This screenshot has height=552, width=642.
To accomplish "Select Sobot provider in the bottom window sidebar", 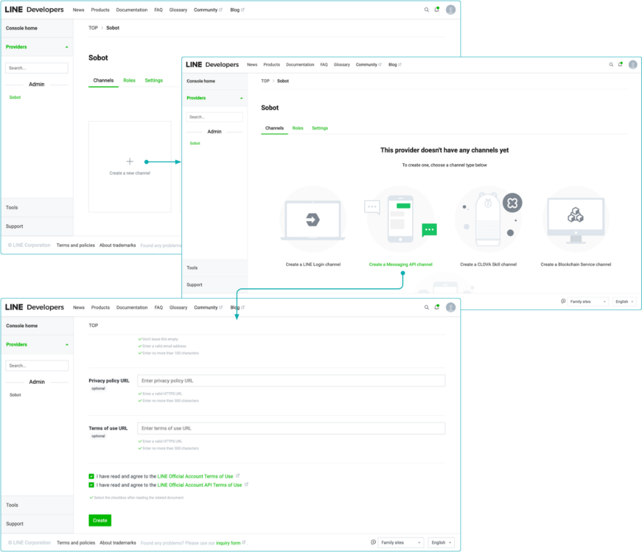I will 15,395.
